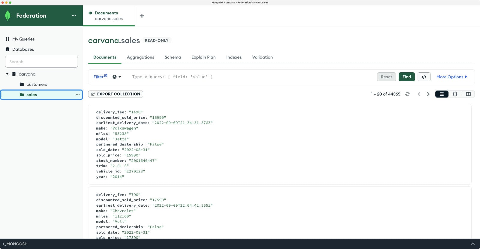Switch to JSON view of documents
The height and width of the screenshot is (249, 480).
click(x=455, y=94)
